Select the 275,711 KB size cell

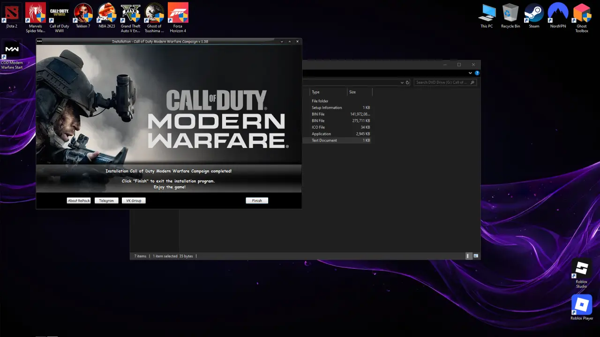(x=361, y=121)
